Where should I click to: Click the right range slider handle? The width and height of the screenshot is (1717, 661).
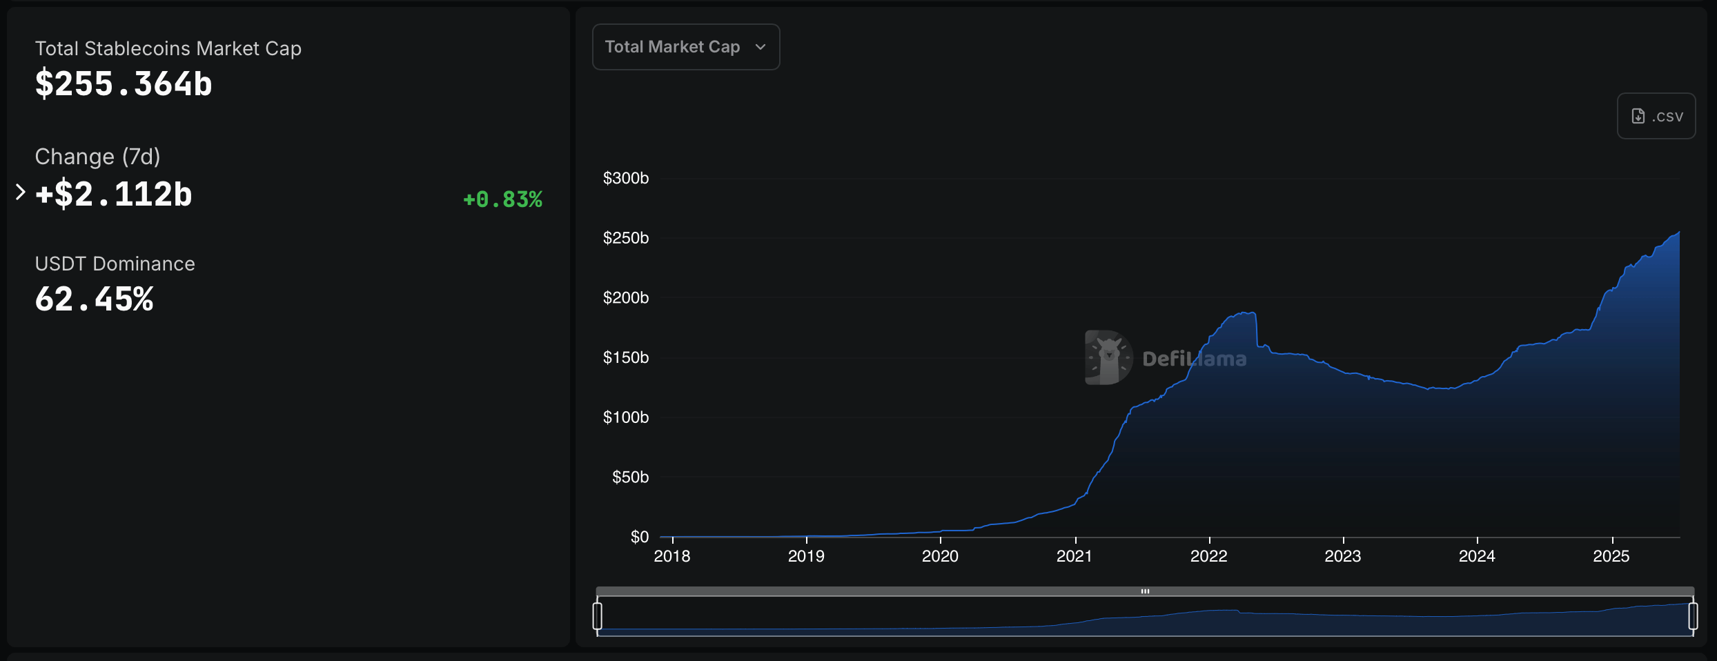pos(1693,615)
